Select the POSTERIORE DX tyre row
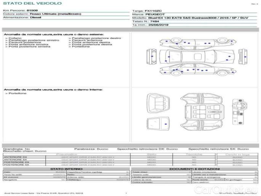Image resolution: width=261 pixels, height=196 pixels. (x=109, y=162)
